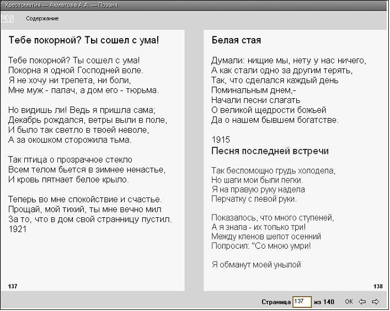The width and height of the screenshot is (390, 311).
Task: Click the "Песня последней встречи" heading
Action: (x=270, y=151)
